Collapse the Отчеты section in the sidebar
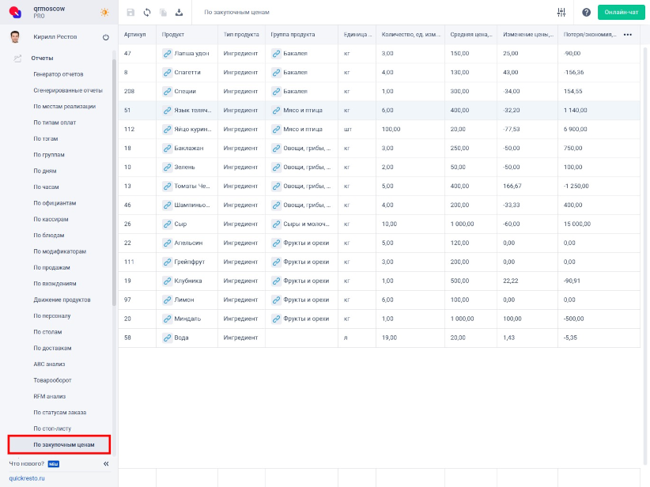The height and width of the screenshot is (487, 650). coord(42,58)
